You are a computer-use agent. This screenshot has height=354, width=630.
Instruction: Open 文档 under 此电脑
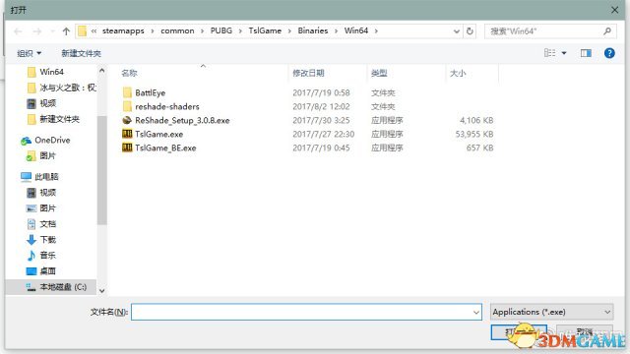(x=47, y=224)
